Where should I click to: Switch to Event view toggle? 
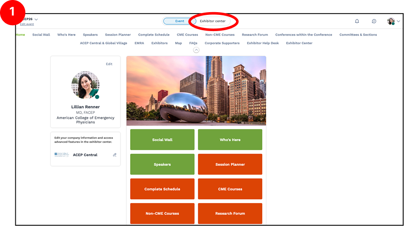[180, 21]
